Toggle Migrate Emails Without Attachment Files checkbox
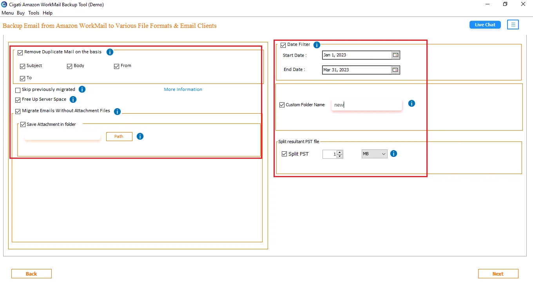The height and width of the screenshot is (285, 533). point(18,111)
